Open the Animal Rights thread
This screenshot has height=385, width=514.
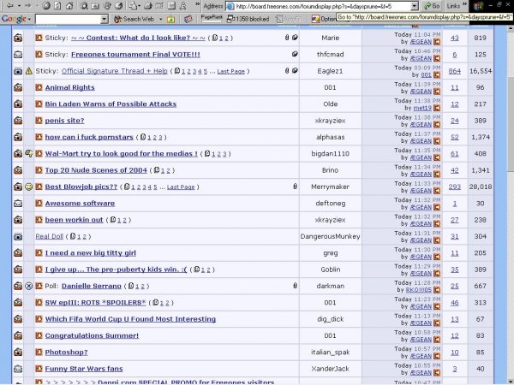coord(69,87)
